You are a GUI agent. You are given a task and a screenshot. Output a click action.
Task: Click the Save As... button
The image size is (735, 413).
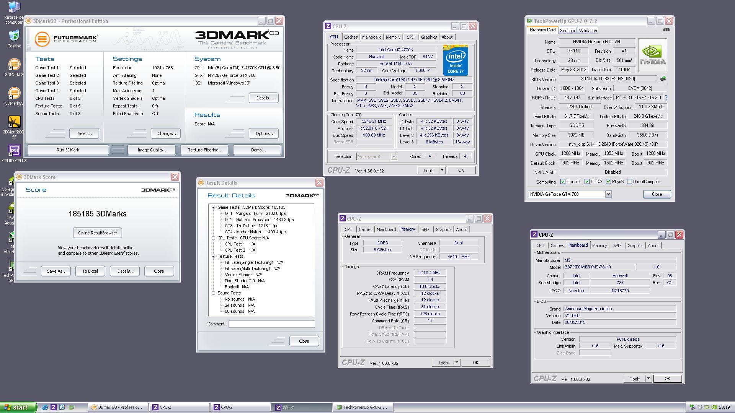[57, 271]
